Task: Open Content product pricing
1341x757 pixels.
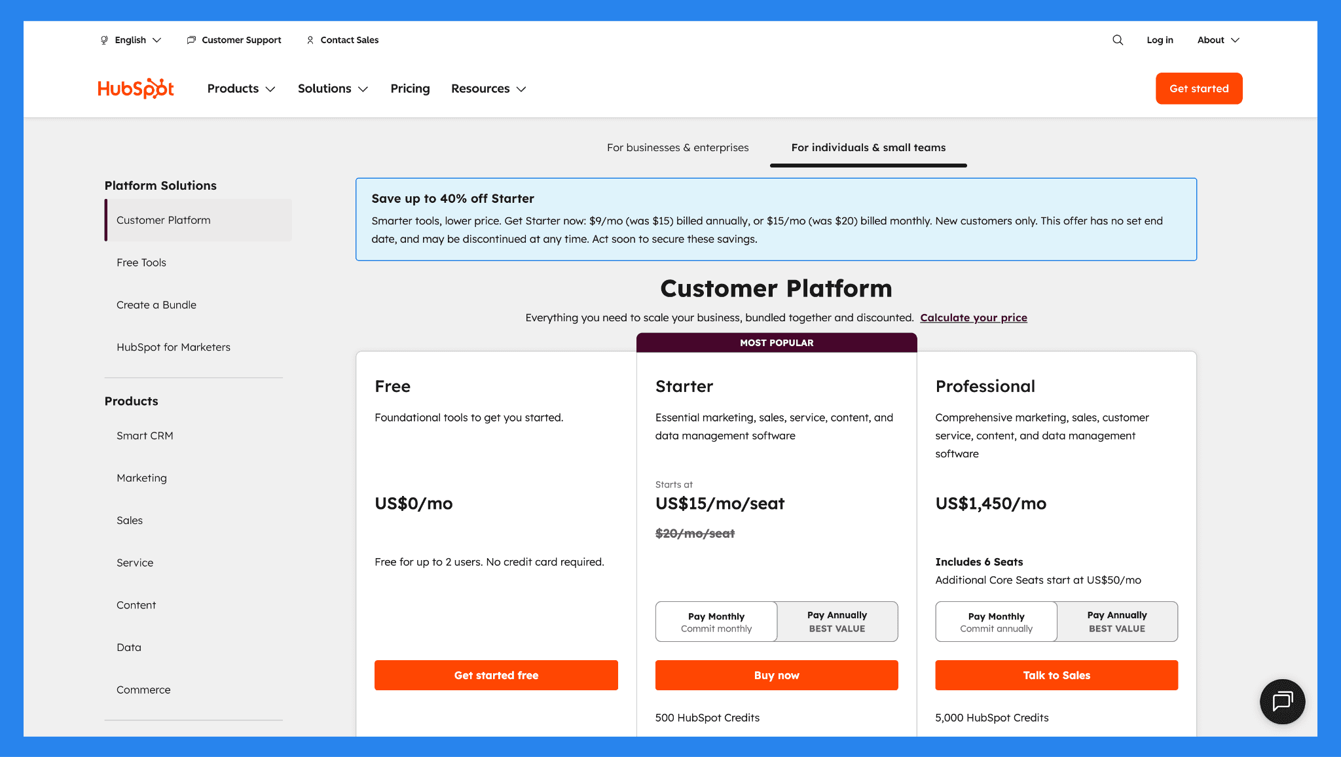Action: tap(136, 605)
